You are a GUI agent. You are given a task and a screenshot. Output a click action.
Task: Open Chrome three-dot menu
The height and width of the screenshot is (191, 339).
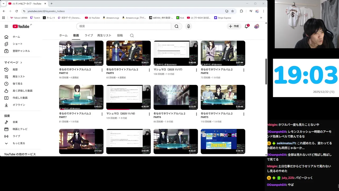pos(264,11)
